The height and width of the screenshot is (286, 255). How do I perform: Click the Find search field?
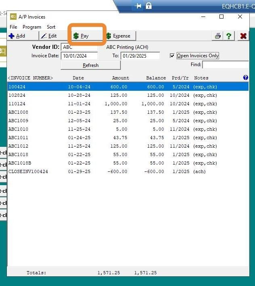[x=225, y=65]
